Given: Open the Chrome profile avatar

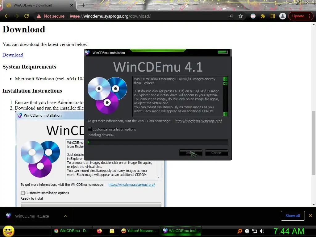Looking at the screenshot, I should tap(283, 16).
